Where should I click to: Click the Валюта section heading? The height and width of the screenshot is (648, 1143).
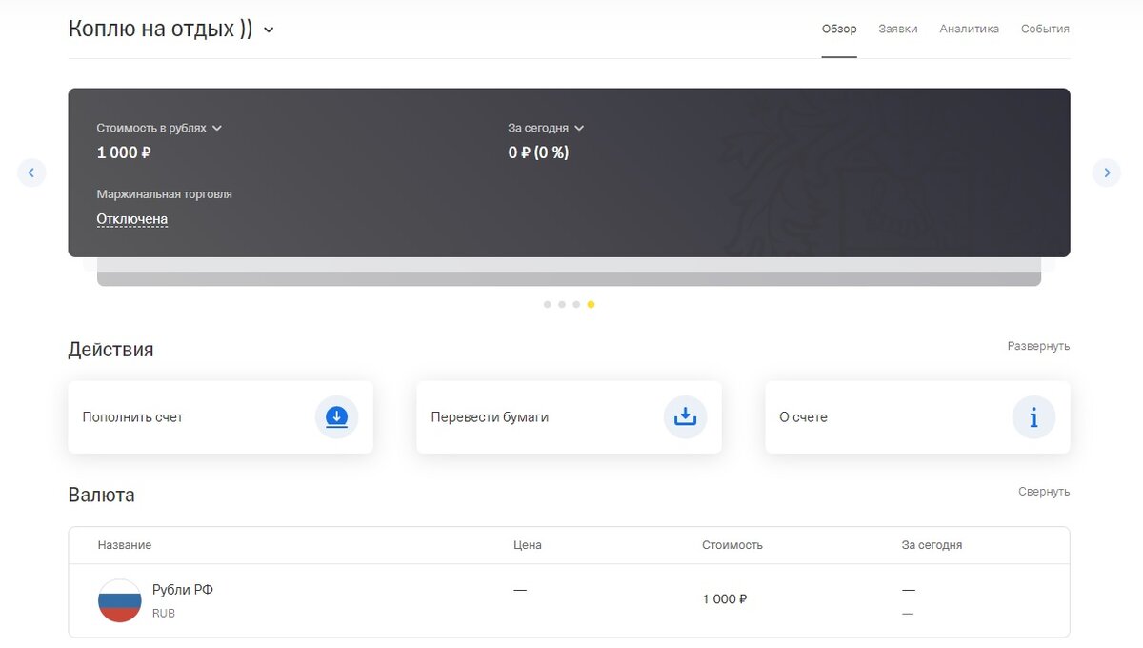102,496
